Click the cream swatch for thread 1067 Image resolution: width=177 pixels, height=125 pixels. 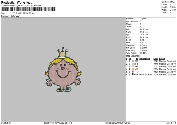pyautogui.click(x=132, y=66)
